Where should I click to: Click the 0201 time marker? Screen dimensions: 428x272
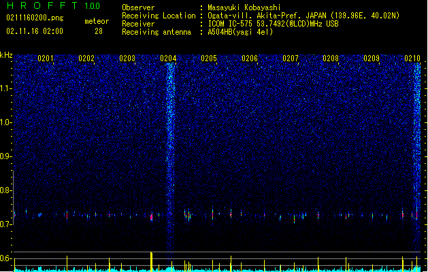coord(46,58)
